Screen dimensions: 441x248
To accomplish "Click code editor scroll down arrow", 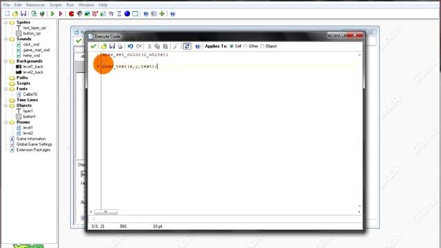I will coord(360,206).
